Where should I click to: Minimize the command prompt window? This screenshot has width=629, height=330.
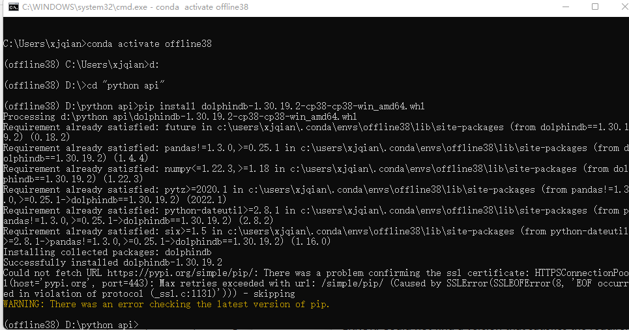click(x=566, y=7)
